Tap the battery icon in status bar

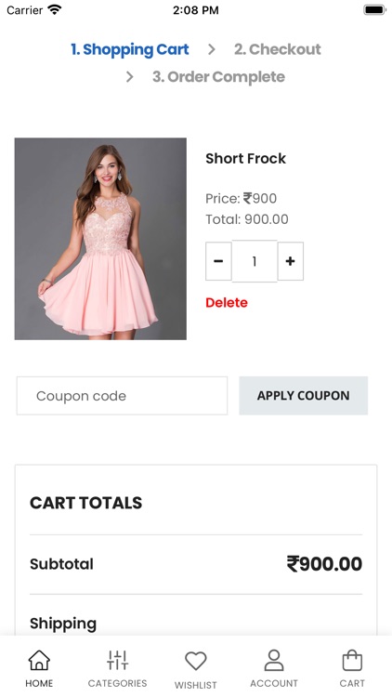pyautogui.click(x=374, y=10)
